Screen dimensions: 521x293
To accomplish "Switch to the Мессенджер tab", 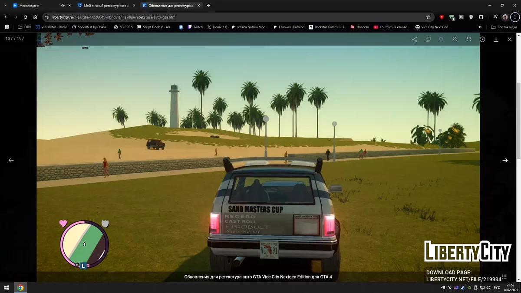I will pyautogui.click(x=35, y=6).
